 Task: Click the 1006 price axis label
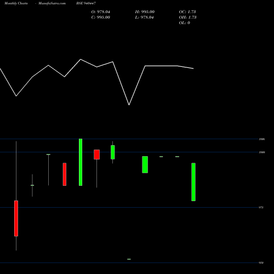262,139
